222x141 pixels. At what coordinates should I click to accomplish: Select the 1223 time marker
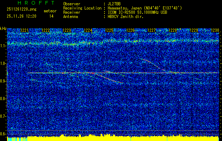(x=67, y=30)
